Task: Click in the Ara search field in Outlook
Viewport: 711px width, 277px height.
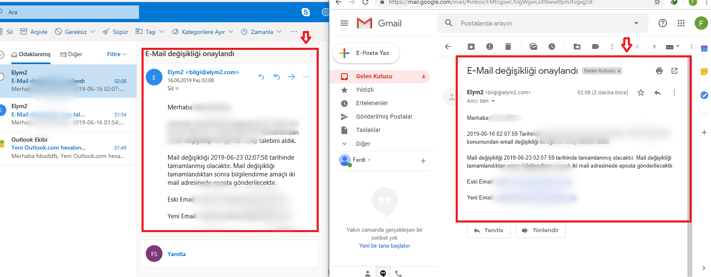Action: (69, 12)
